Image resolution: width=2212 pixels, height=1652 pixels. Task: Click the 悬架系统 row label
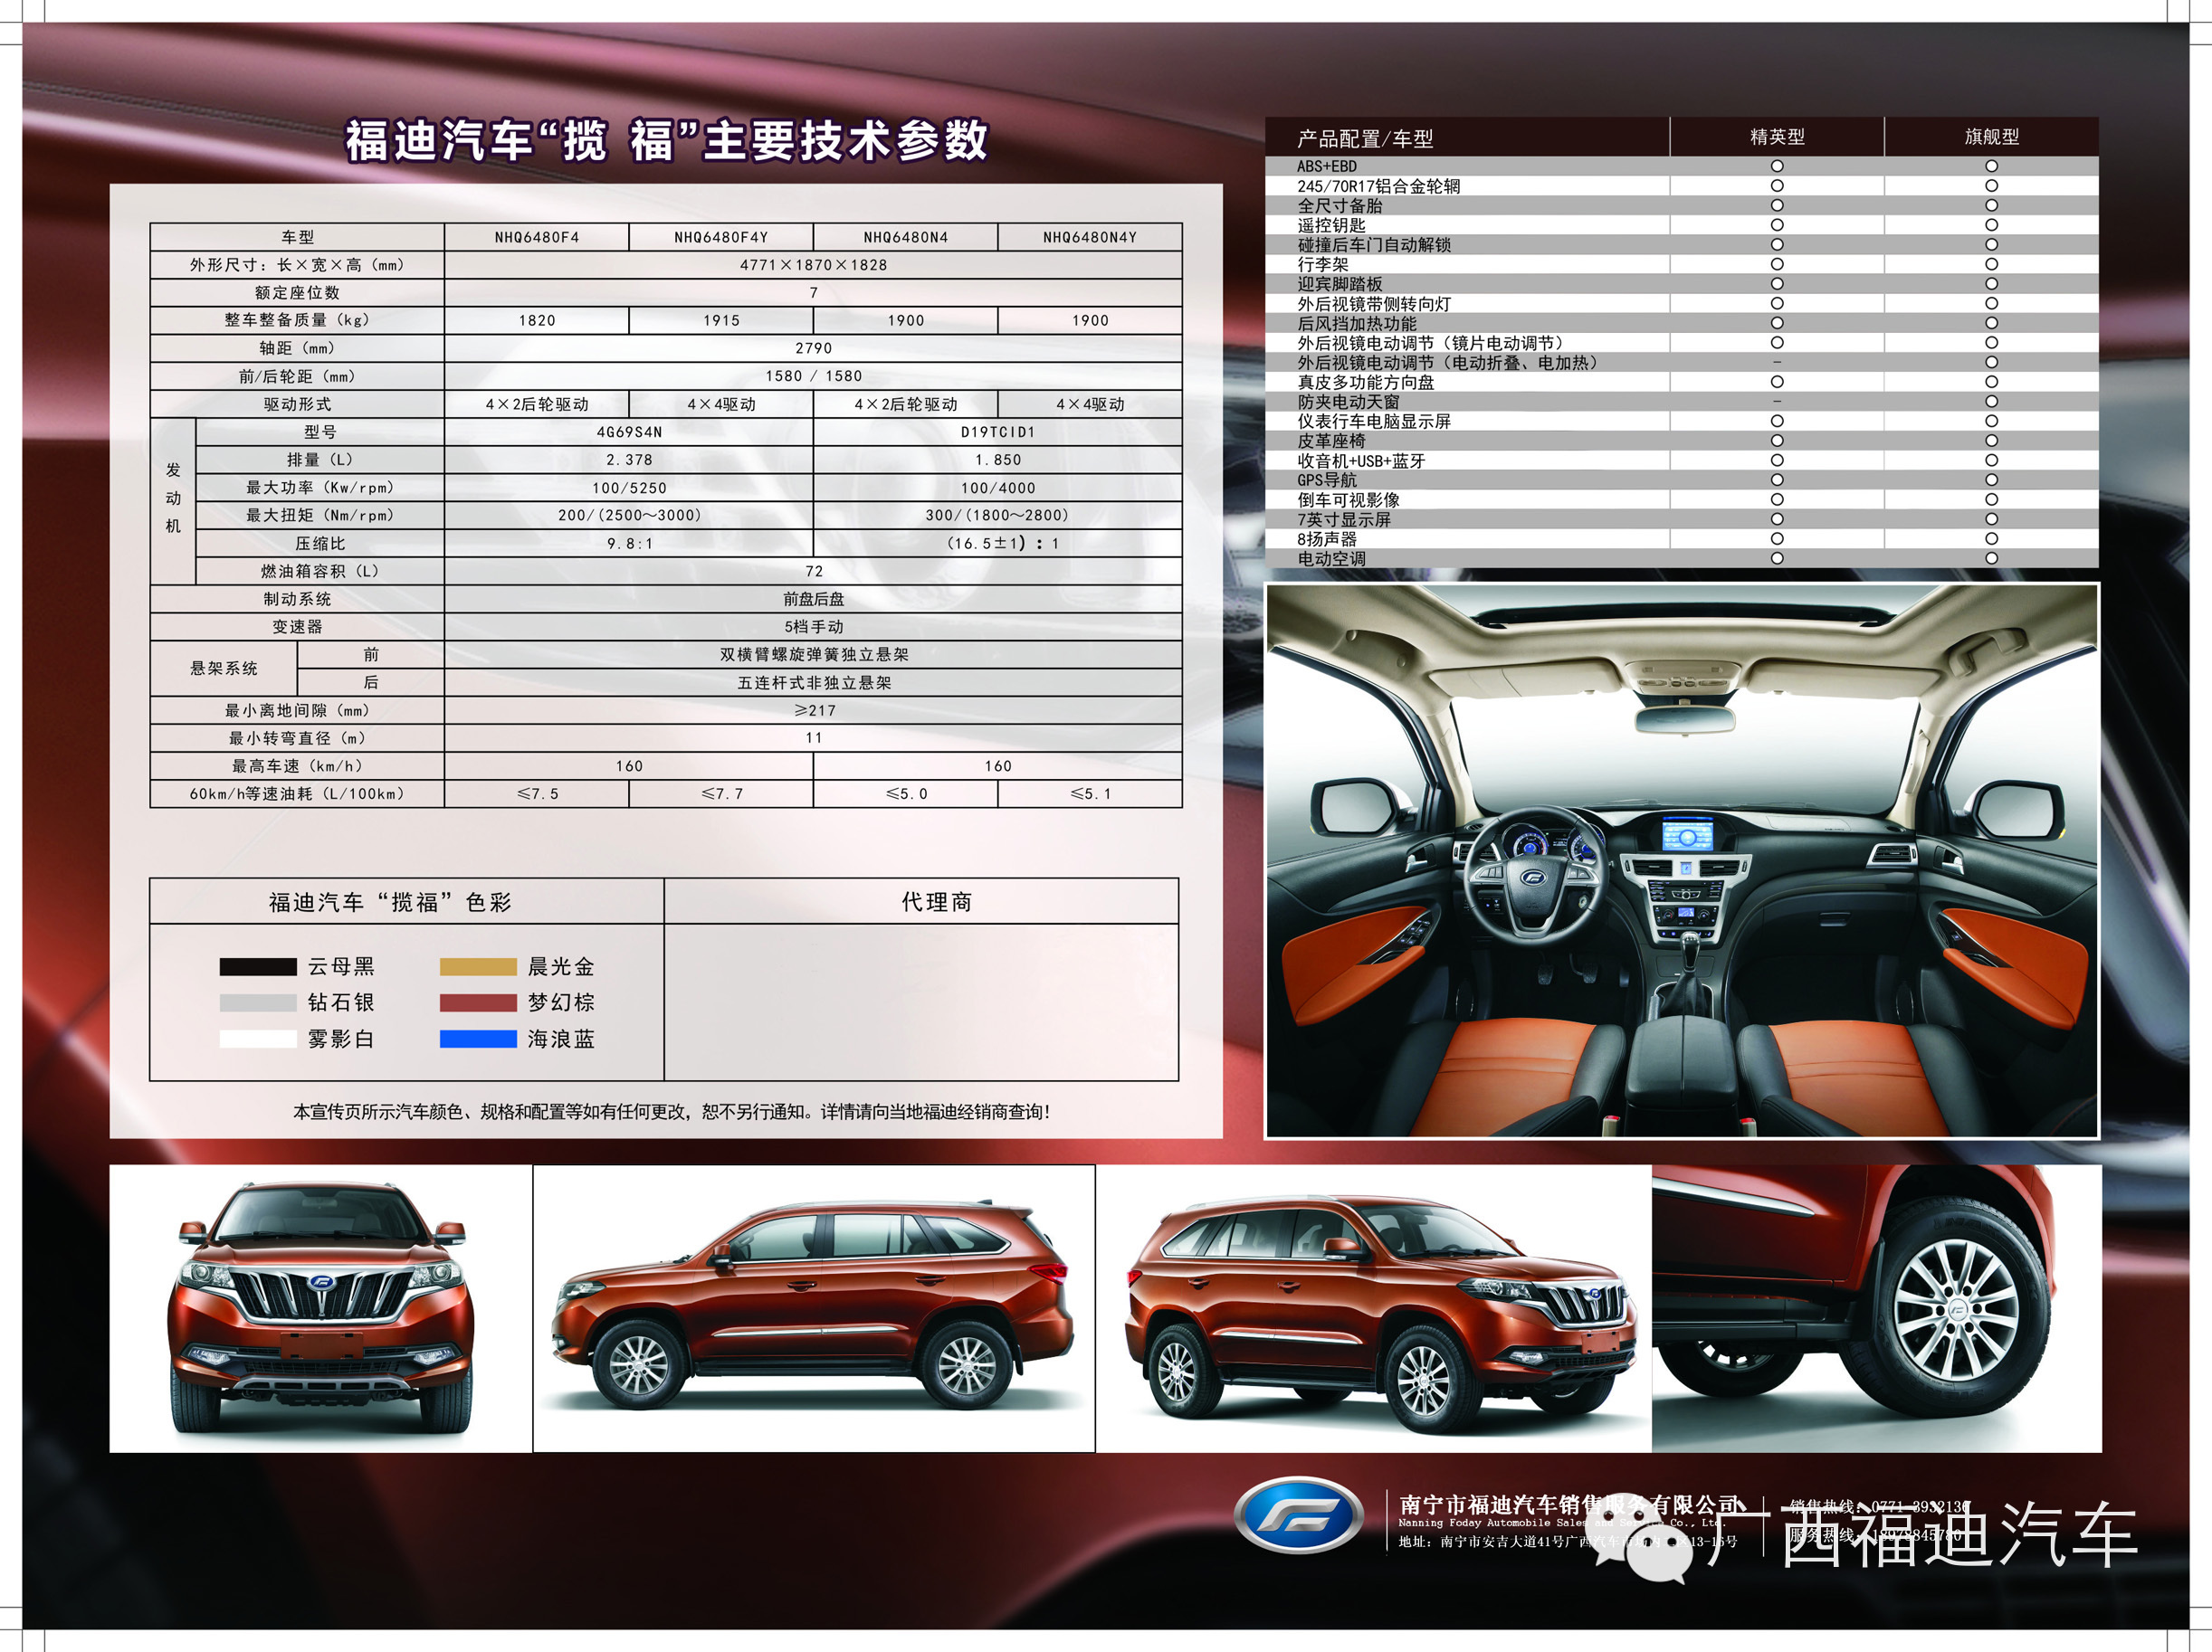pos(224,669)
